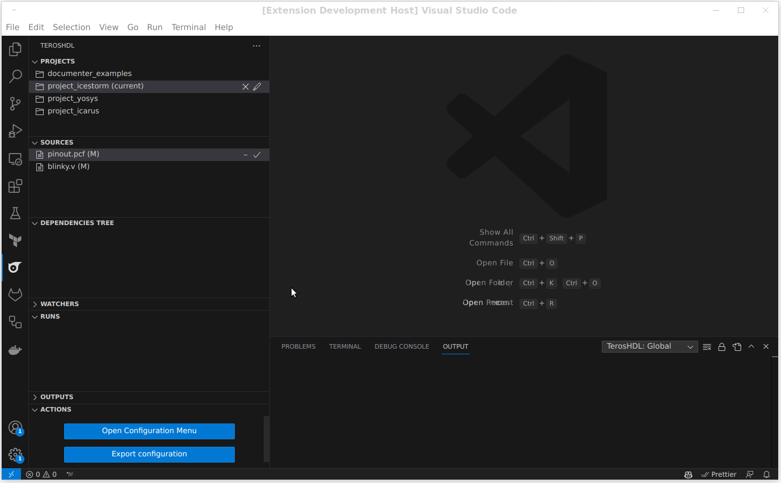Screen dimensions: 781x483
Task: Click the Prettier status bar item
Action: click(719, 474)
